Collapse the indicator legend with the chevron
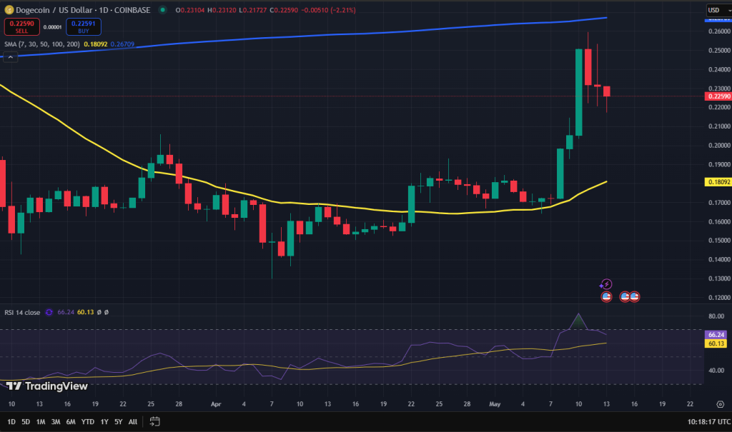 pyautogui.click(x=10, y=57)
